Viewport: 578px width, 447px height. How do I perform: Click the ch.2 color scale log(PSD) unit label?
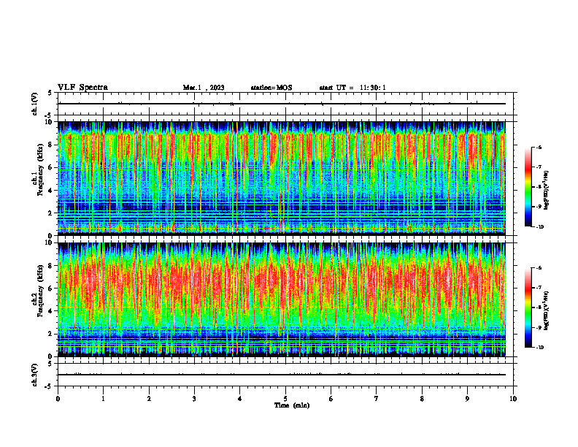(547, 310)
